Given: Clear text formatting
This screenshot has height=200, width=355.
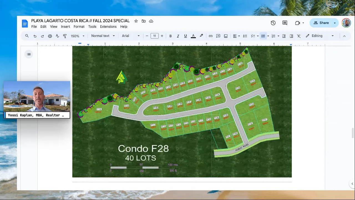Looking at the screenshot, I should tap(299, 36).
